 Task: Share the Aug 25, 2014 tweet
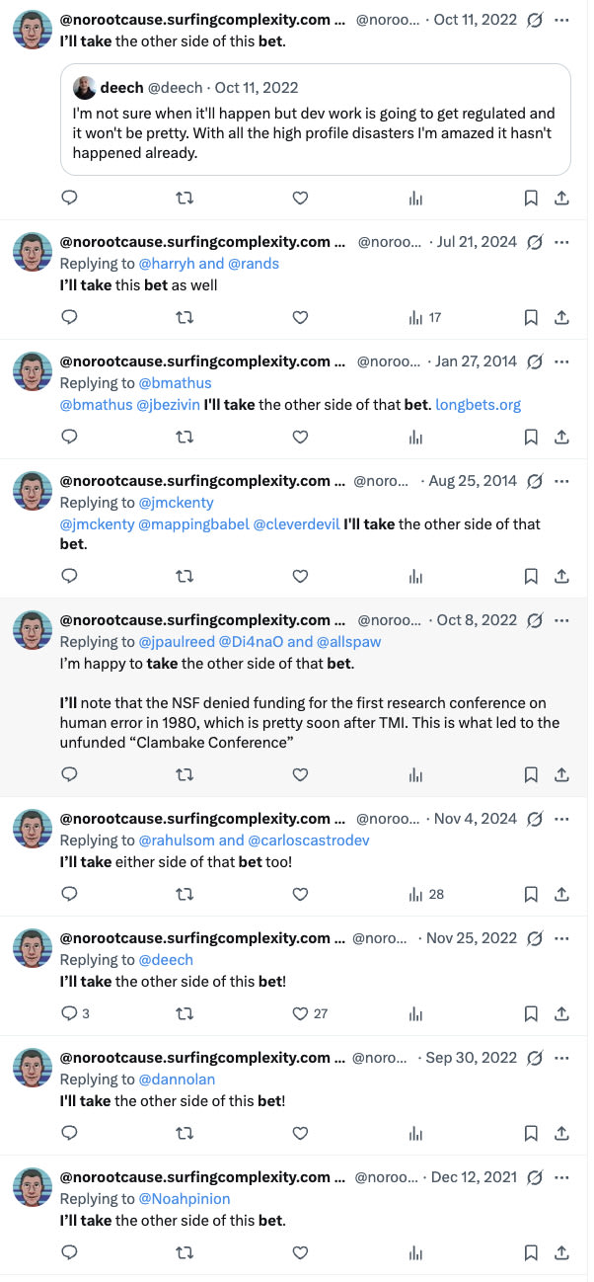click(x=561, y=575)
